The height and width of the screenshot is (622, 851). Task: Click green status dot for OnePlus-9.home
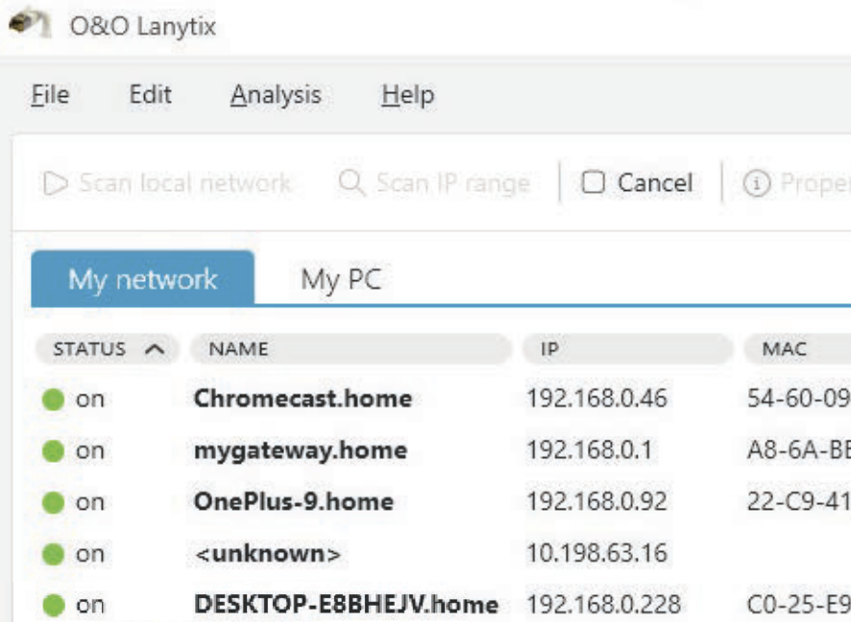[x=53, y=503]
